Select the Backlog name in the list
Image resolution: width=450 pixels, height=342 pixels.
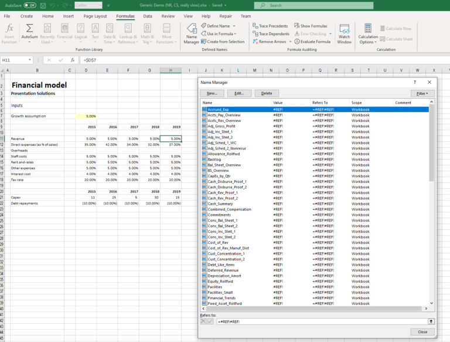[216, 159]
